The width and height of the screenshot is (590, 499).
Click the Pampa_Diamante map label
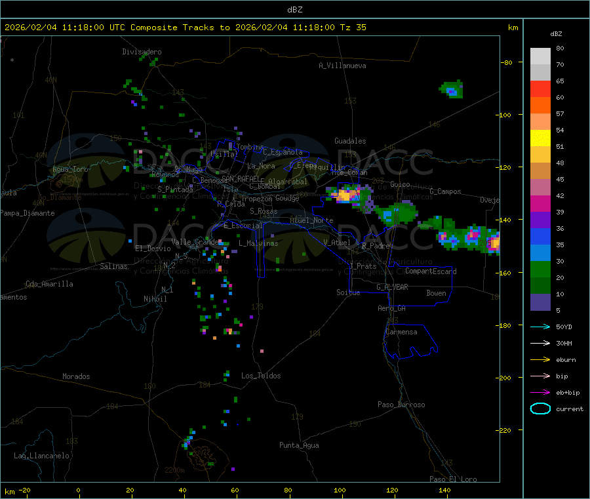(28, 213)
